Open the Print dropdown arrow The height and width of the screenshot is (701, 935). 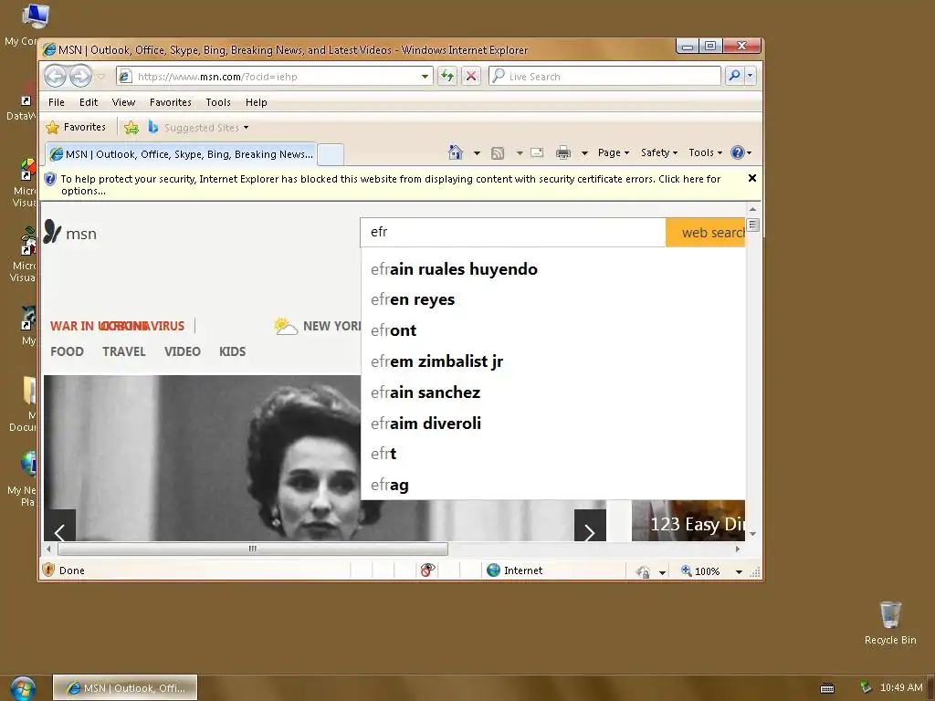584,153
